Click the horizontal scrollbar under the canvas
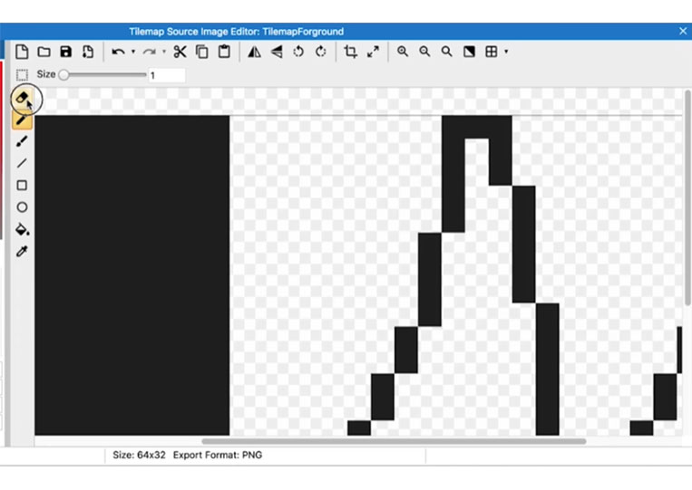The height and width of the screenshot is (490, 692). pos(395,441)
